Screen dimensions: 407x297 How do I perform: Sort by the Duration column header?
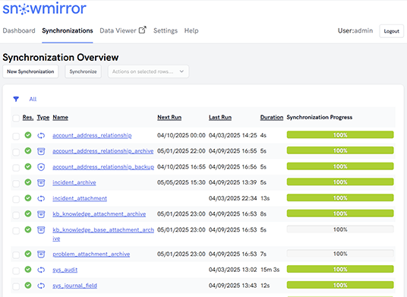tap(272, 117)
